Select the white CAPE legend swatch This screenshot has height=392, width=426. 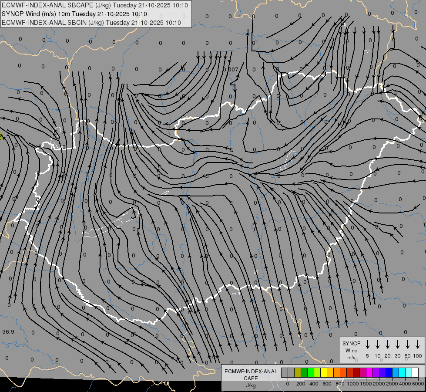coord(415,372)
